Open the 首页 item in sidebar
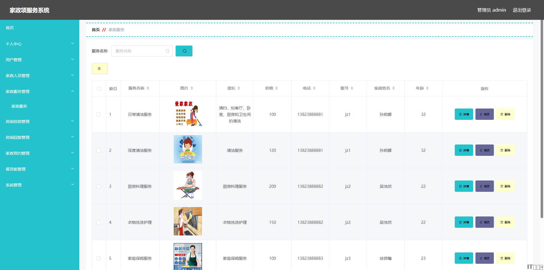 click(x=10, y=28)
